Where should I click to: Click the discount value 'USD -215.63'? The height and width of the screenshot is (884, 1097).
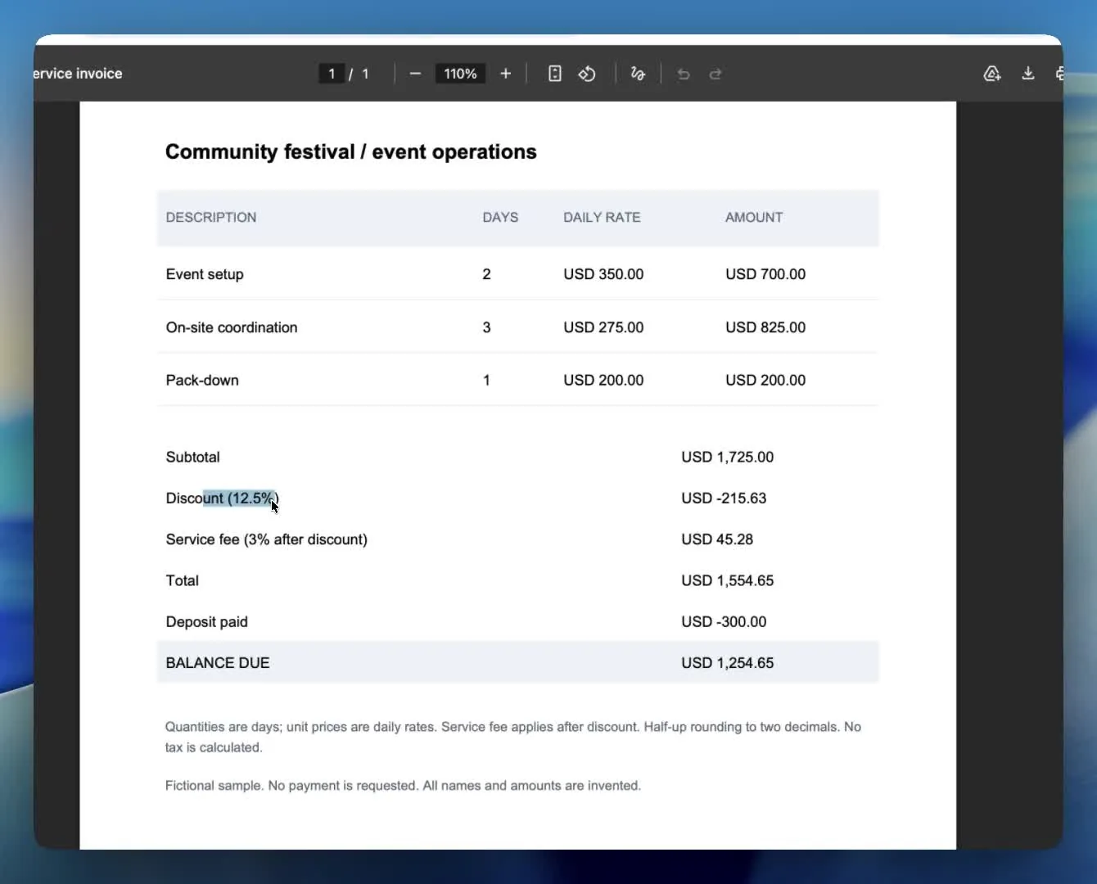click(724, 498)
